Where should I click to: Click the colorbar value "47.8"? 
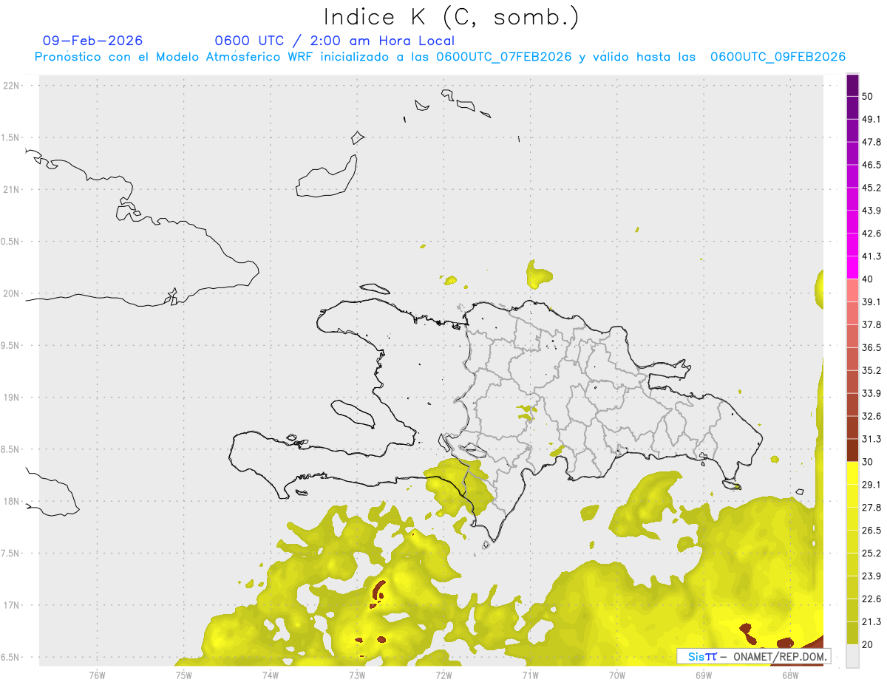point(871,142)
